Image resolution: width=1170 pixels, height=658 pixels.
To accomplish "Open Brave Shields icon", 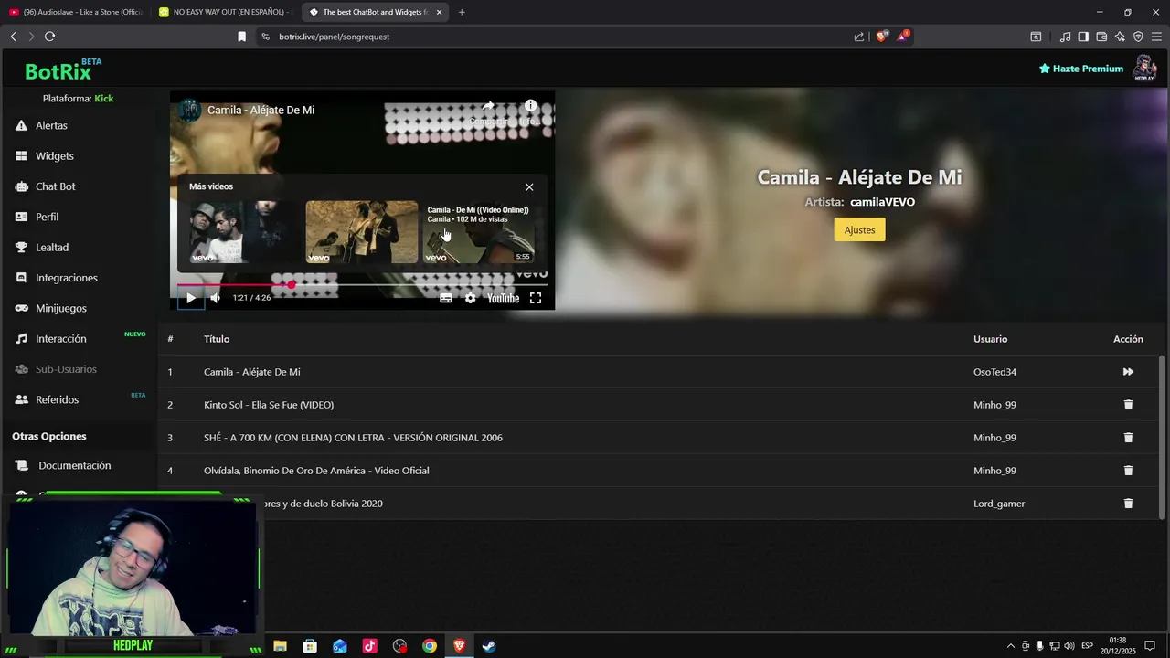I will (882, 37).
